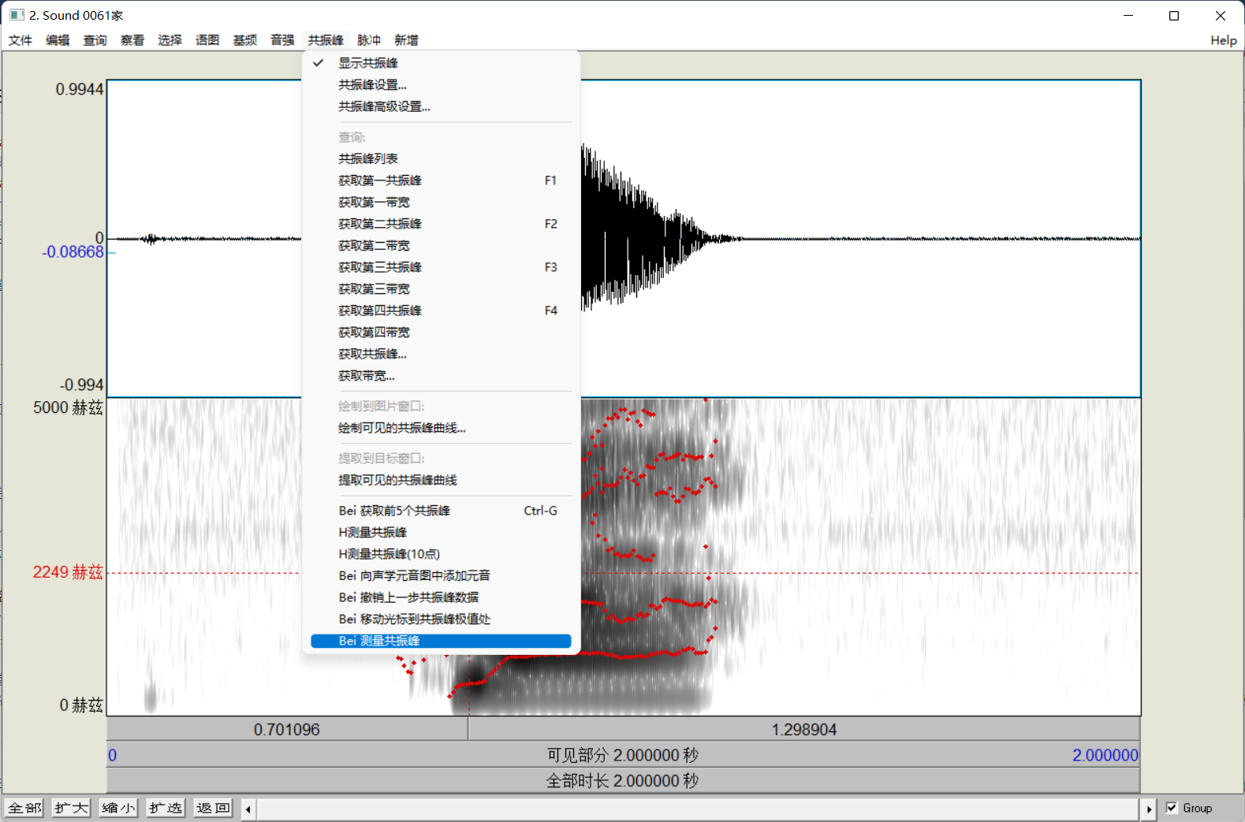The width and height of the screenshot is (1245, 822).
Task: Click the scrollbar left arrow
Action: click(x=248, y=809)
